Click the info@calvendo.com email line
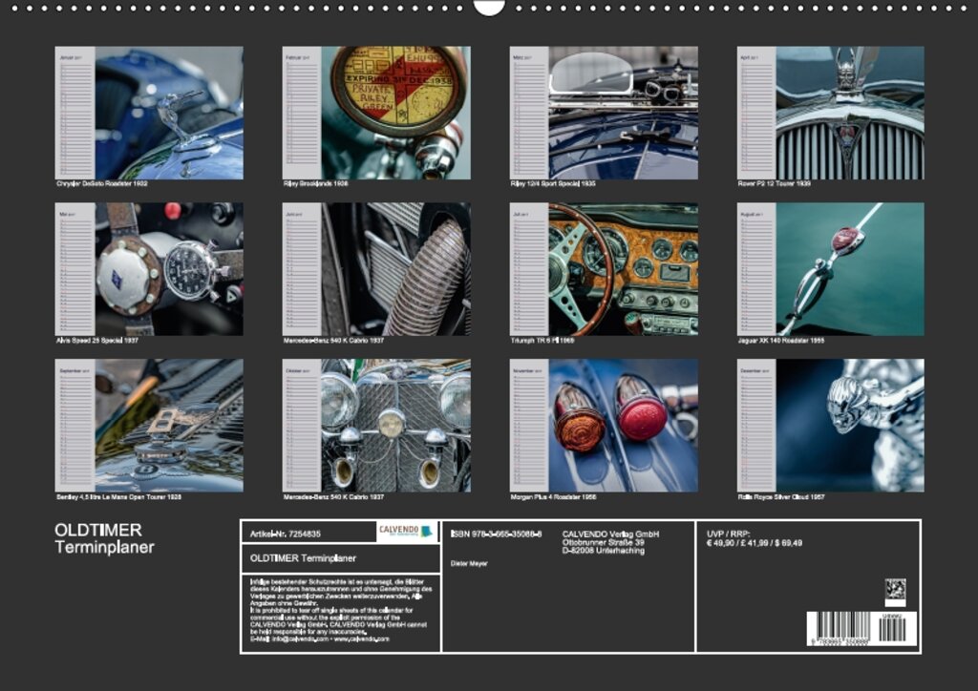Screen dimensions: 978x691 point(319,639)
